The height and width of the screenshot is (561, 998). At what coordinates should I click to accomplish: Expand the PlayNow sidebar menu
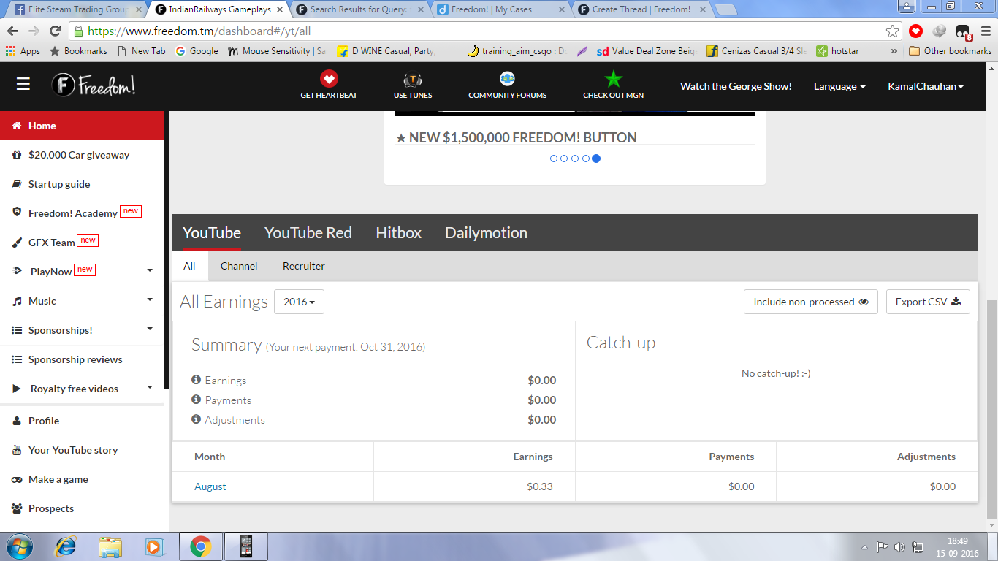[150, 271]
